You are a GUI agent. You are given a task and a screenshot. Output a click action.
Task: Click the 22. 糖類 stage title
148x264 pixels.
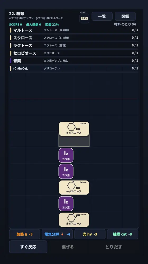tap(17, 14)
